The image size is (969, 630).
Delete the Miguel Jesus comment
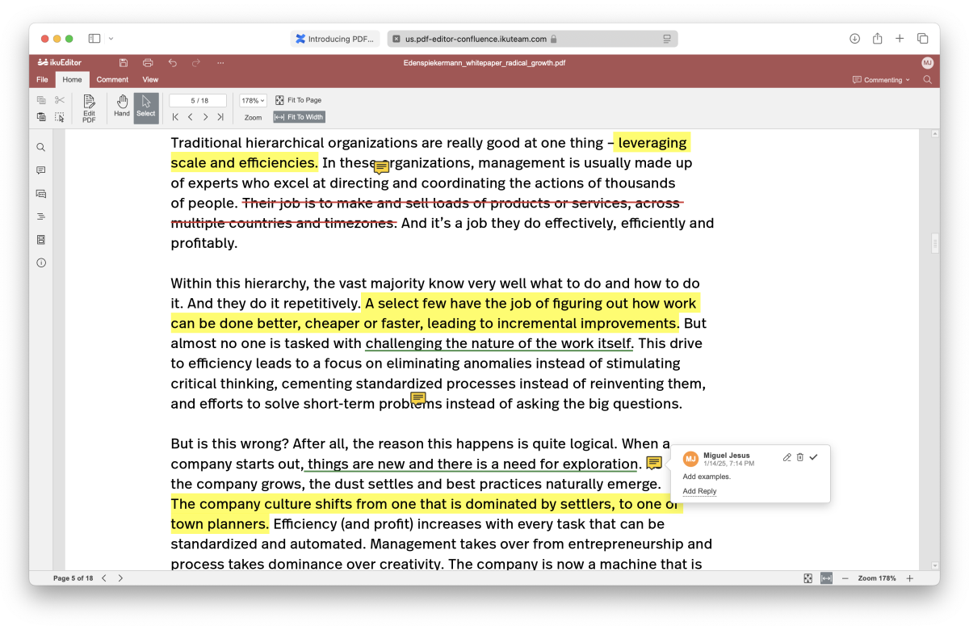point(800,457)
